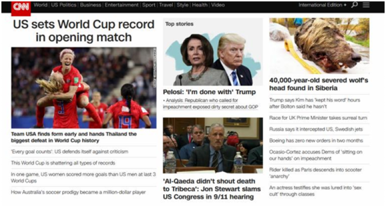Screen dimensions: 386x208
Task: Click the CNN logo
Action: [21, 8]
